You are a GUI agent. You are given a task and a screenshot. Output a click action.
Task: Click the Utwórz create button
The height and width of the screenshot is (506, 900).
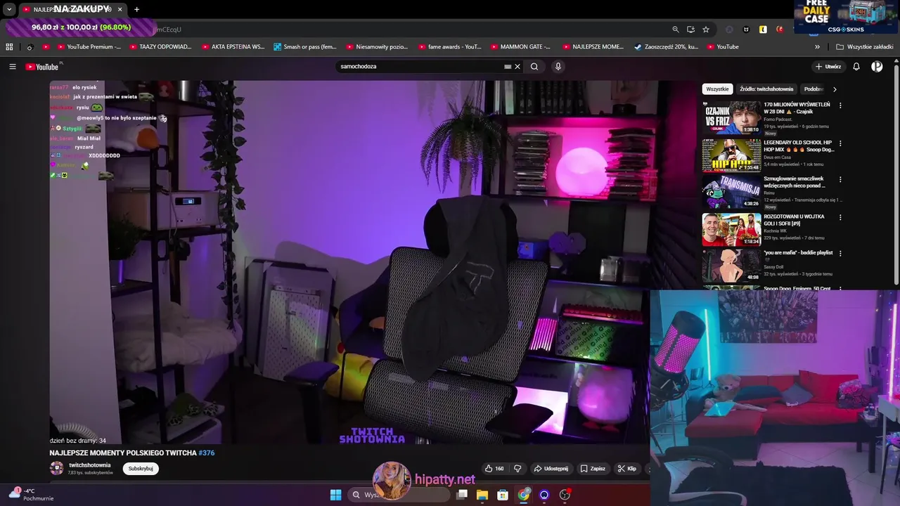[828, 67]
